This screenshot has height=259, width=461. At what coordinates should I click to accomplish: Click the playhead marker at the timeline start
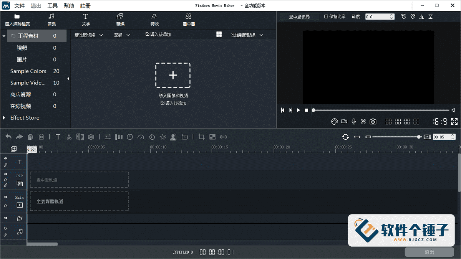point(31,150)
